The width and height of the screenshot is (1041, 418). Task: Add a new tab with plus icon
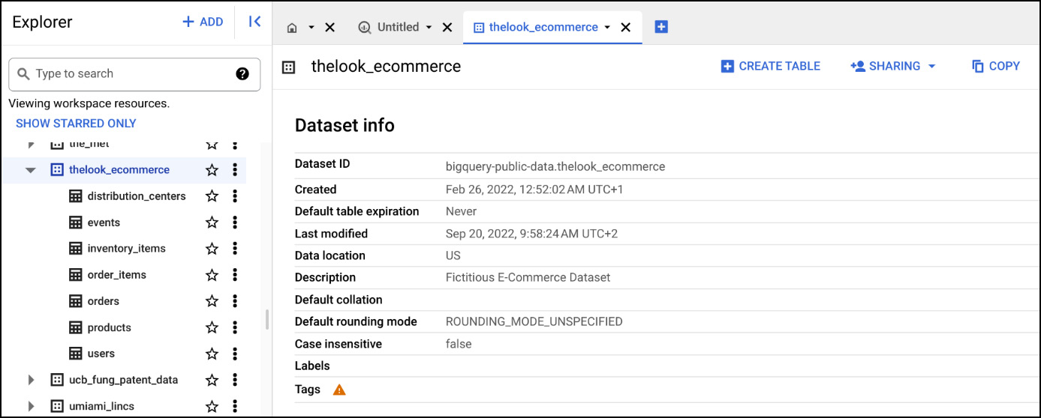(661, 27)
